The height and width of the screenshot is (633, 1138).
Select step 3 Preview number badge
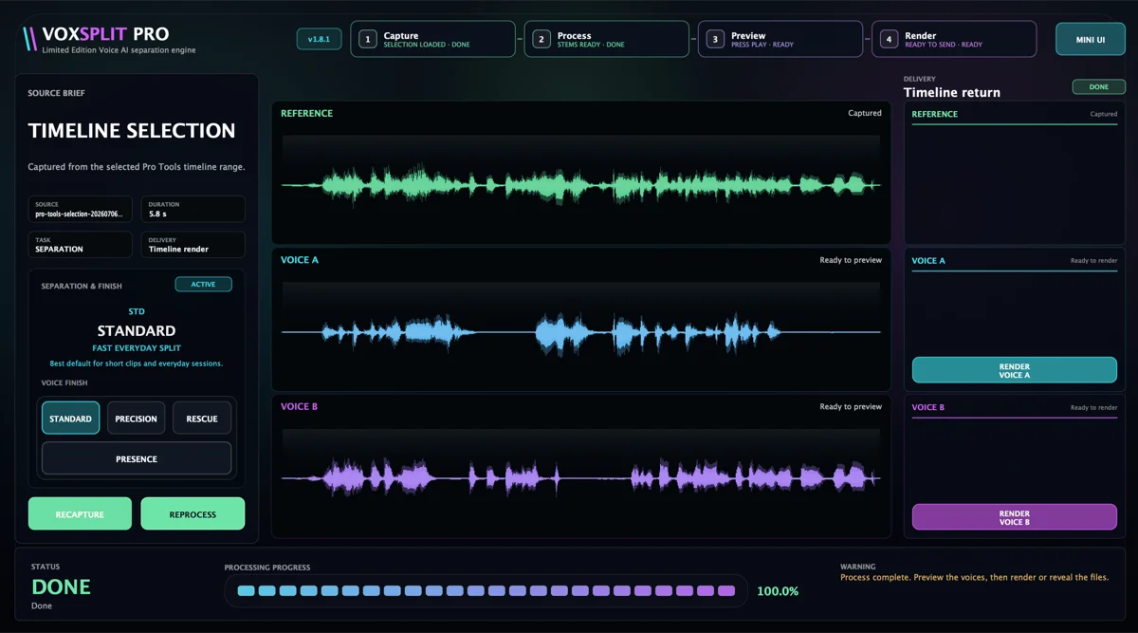pyautogui.click(x=715, y=39)
